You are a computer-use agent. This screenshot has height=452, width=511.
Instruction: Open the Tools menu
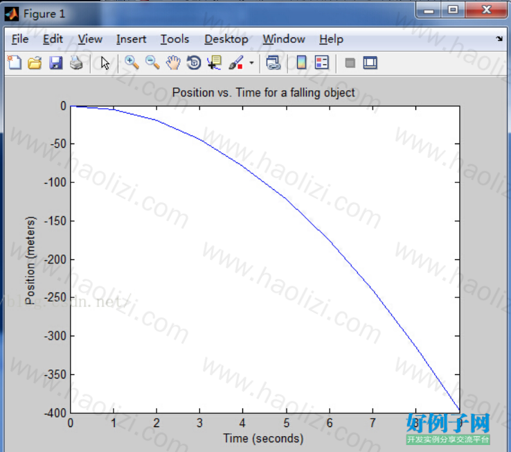click(x=174, y=39)
